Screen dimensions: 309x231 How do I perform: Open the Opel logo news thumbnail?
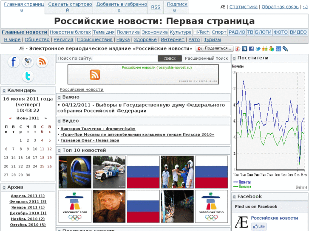pyautogui.click(x=75, y=172)
